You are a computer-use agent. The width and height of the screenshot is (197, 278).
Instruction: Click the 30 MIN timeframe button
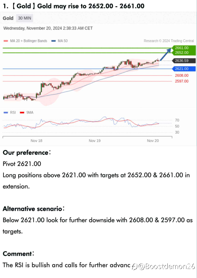tap(24, 18)
